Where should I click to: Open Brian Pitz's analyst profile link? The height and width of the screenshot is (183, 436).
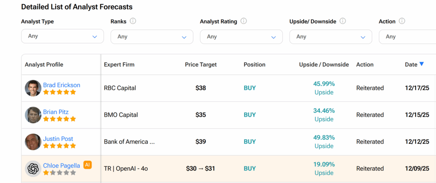[x=56, y=112]
